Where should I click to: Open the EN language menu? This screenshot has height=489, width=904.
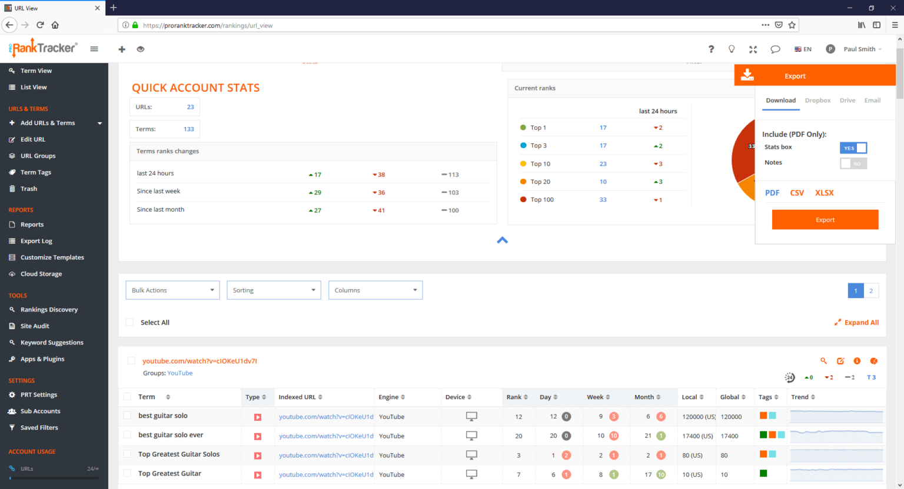click(x=802, y=49)
